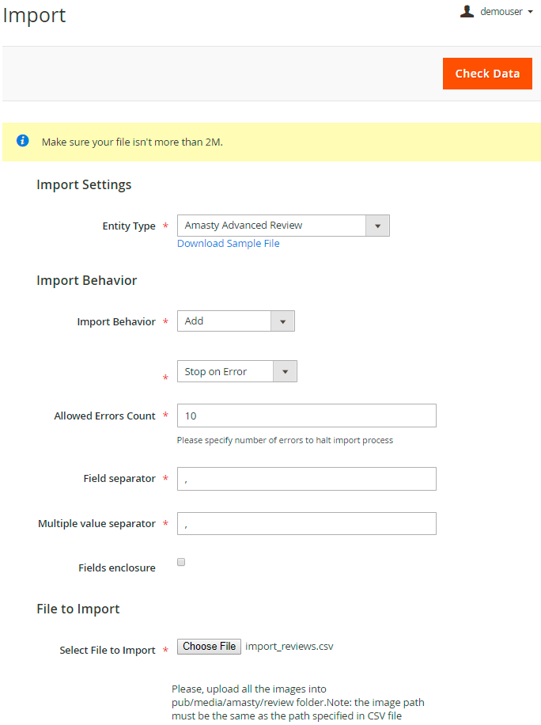Viewport: 541px width, 725px height.
Task: Click the Import Settings section heading
Action: pyautogui.click(x=84, y=185)
